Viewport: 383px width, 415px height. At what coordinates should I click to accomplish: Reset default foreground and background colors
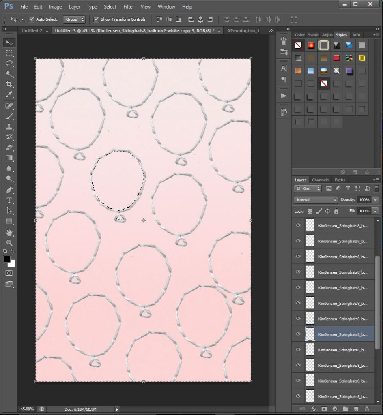click(x=5, y=251)
